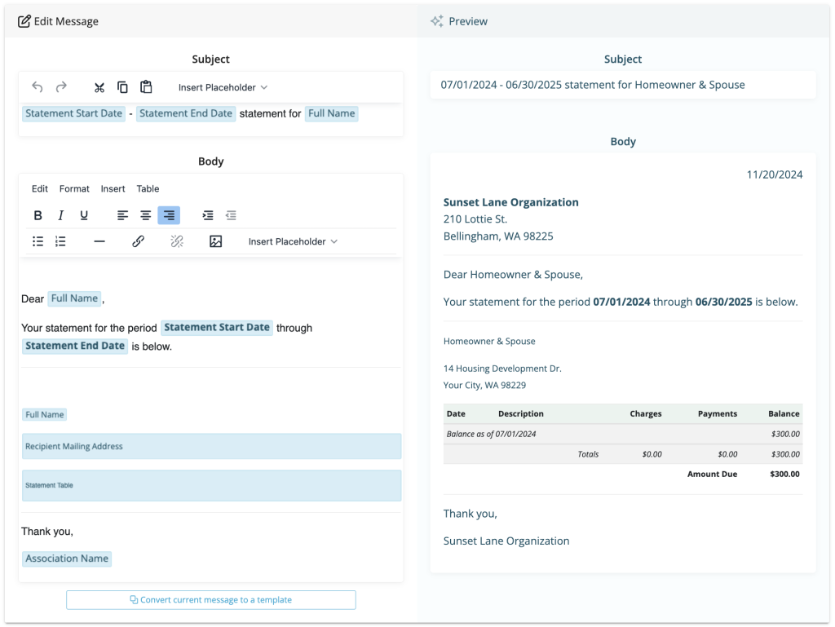835x627 pixels.
Task: Click Convert current message to a template
Action: (x=210, y=599)
